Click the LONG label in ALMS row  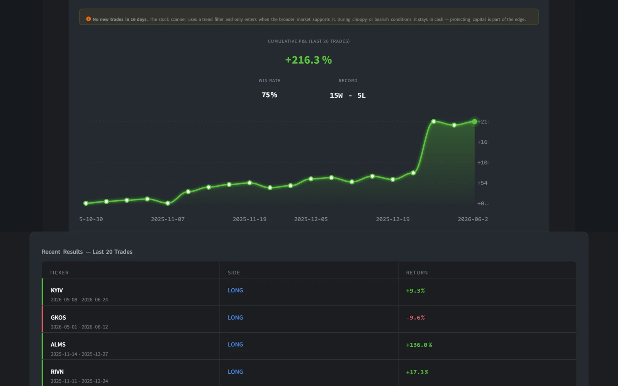coord(235,345)
